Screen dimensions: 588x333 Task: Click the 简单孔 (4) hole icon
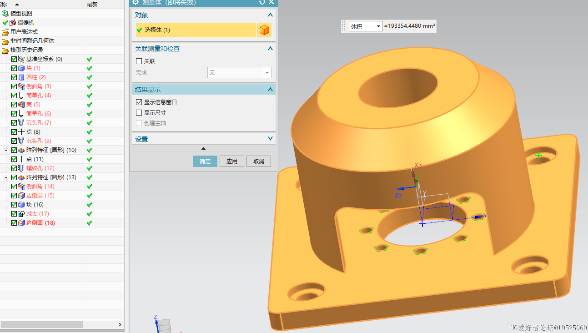click(21, 96)
